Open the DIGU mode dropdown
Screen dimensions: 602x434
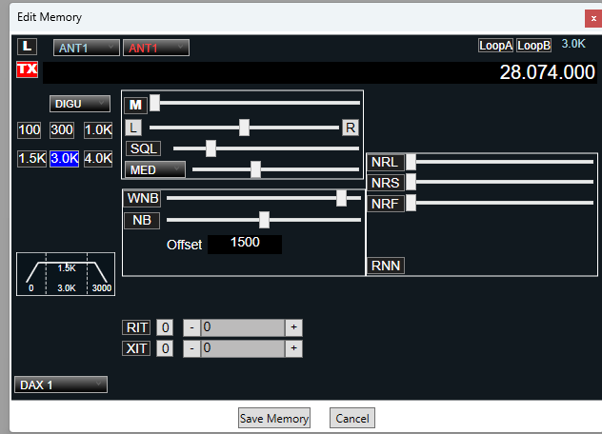pyautogui.click(x=80, y=104)
